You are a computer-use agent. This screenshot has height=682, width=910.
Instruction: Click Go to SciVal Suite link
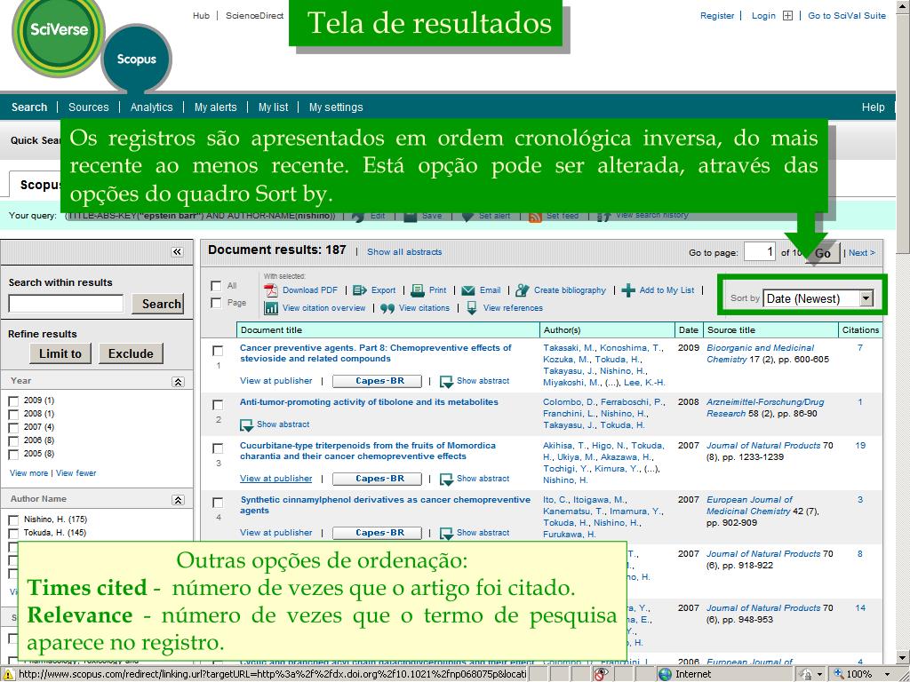(847, 16)
